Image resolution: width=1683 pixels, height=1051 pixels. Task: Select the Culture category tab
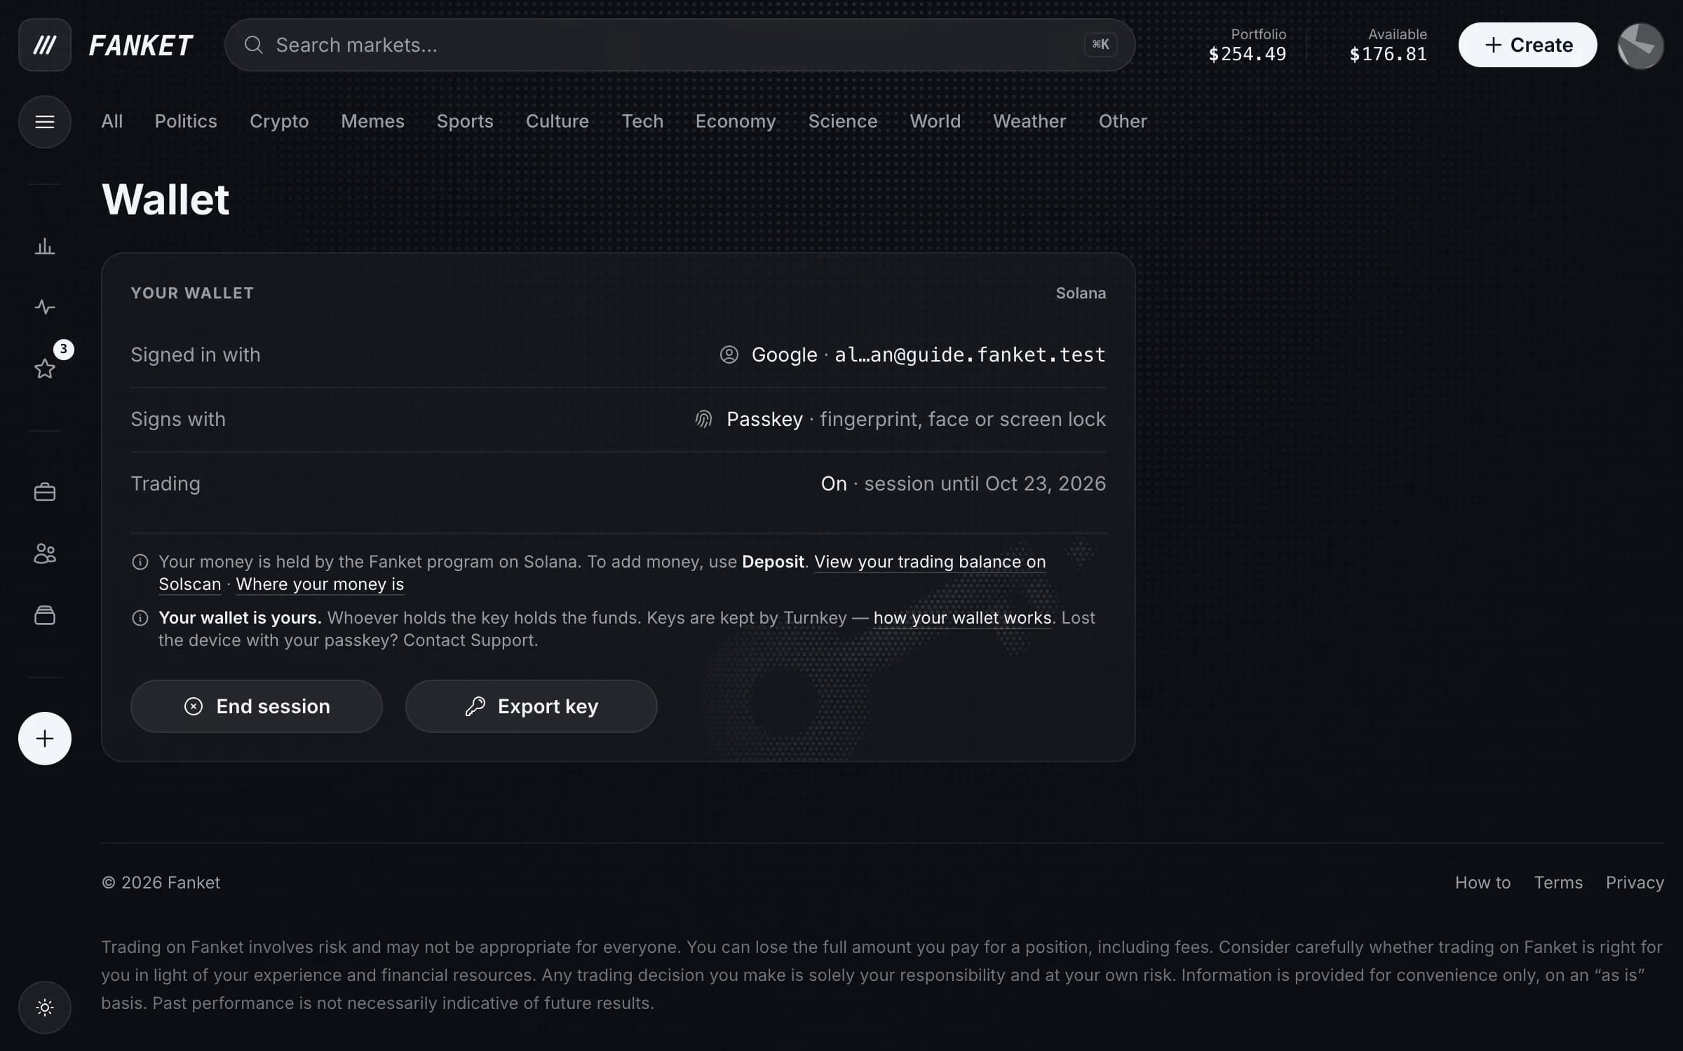(557, 121)
